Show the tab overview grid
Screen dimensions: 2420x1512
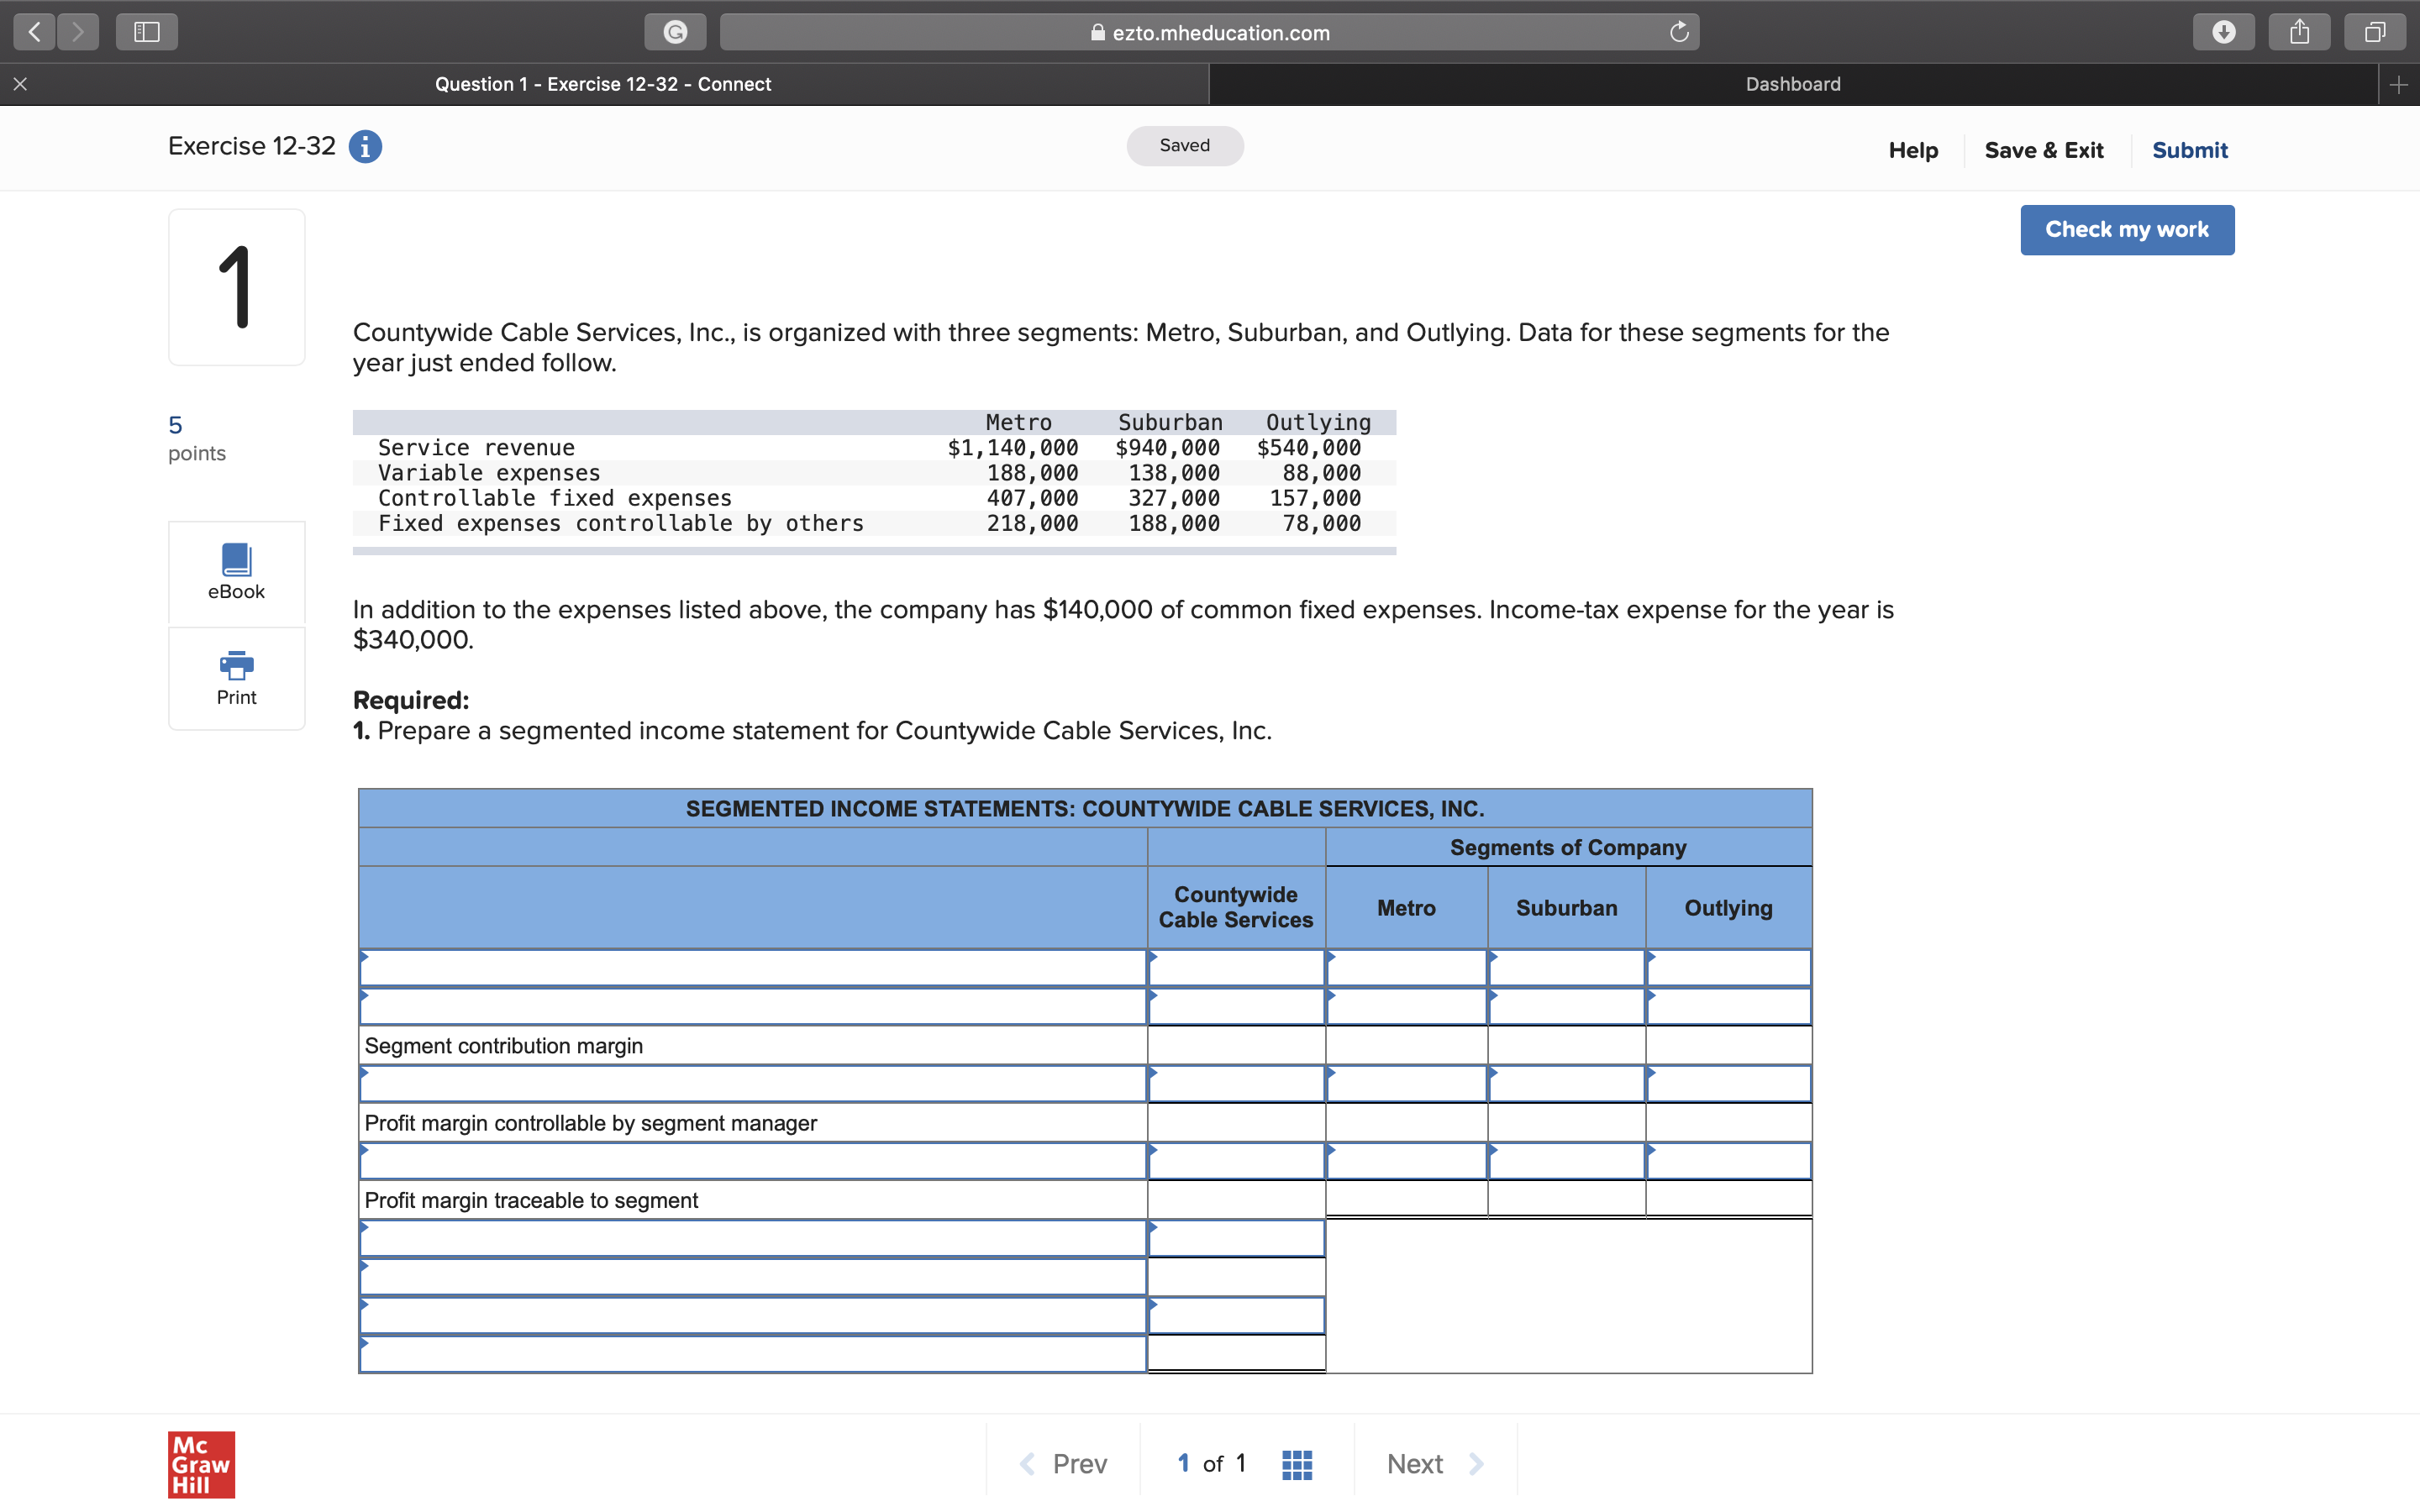(2374, 31)
